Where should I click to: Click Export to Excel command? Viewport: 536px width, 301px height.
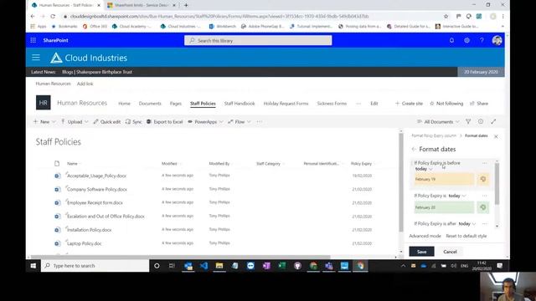(x=164, y=122)
